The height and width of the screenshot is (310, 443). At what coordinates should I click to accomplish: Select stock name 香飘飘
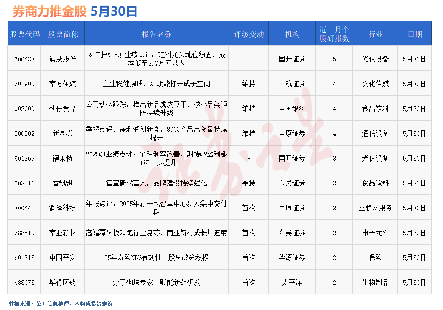tap(63, 183)
